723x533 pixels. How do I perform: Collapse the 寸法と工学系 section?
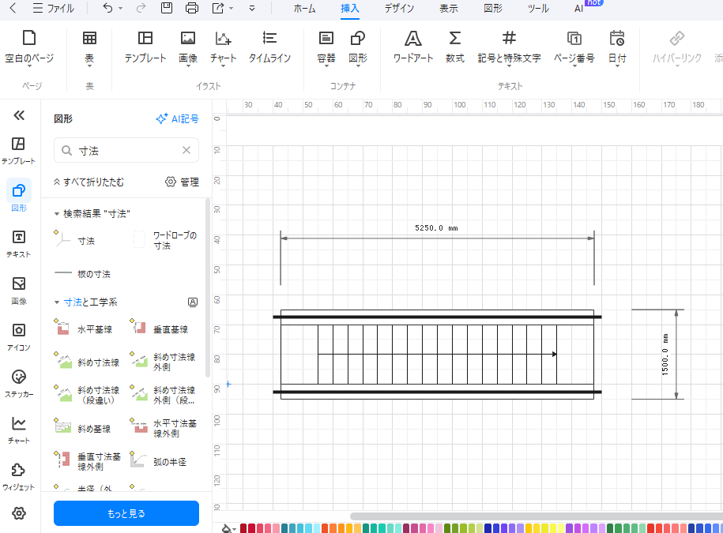[57, 302]
